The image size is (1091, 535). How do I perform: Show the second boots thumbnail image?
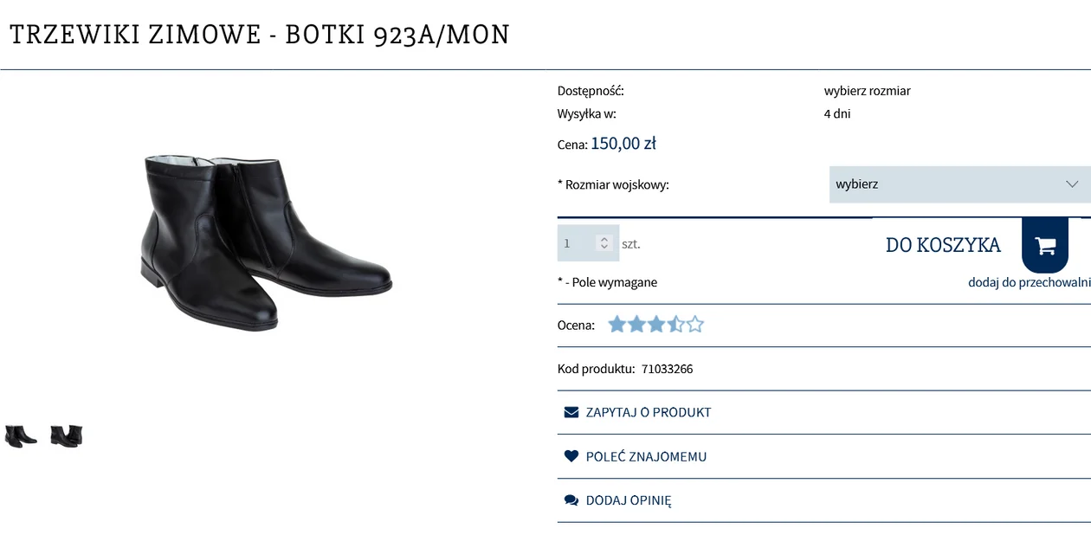[67, 435]
